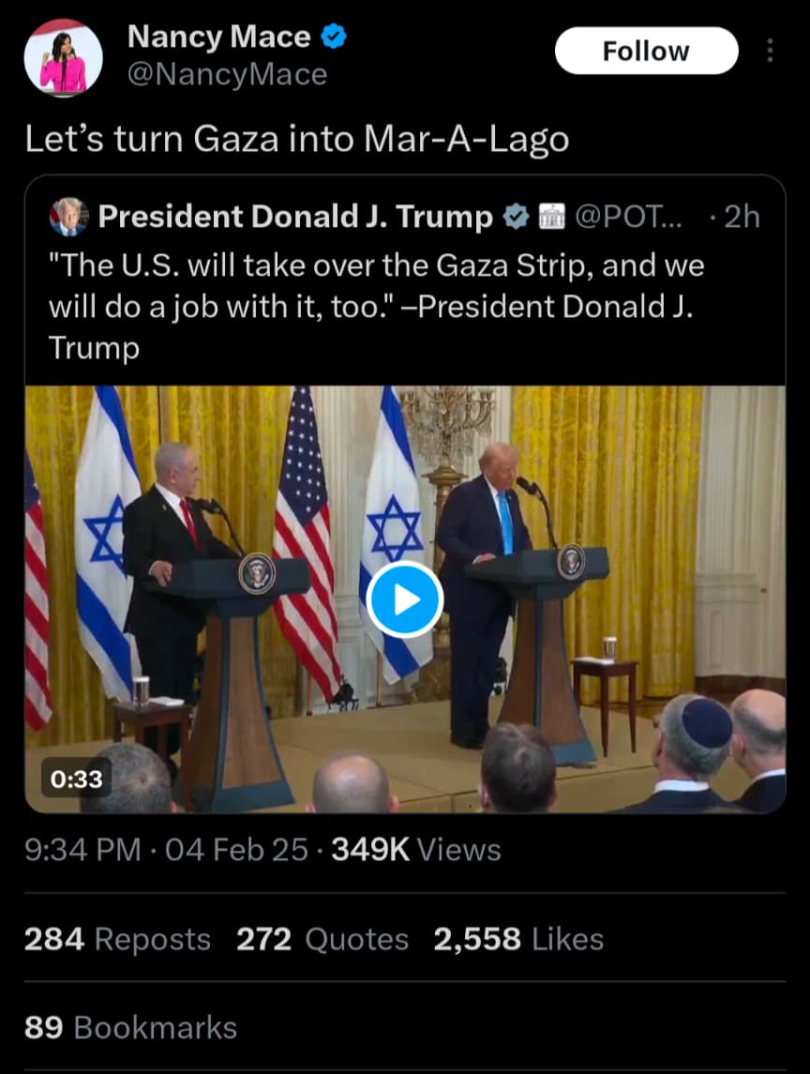Screen dimensions: 810x1074
Task: Click the 9:34 PM · 04 Feb 25 timestamp
Action: click(x=166, y=850)
